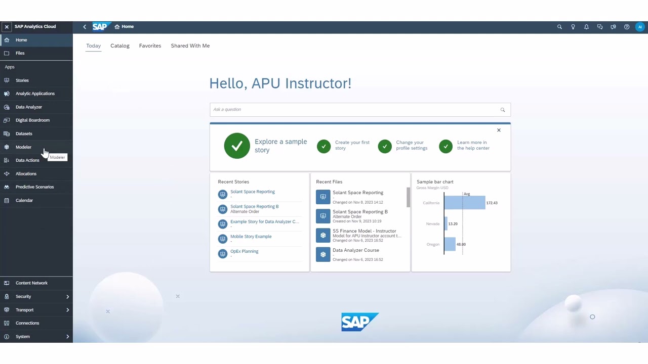Open OpEx Planning story
Image resolution: width=648 pixels, height=364 pixels.
[x=244, y=251]
